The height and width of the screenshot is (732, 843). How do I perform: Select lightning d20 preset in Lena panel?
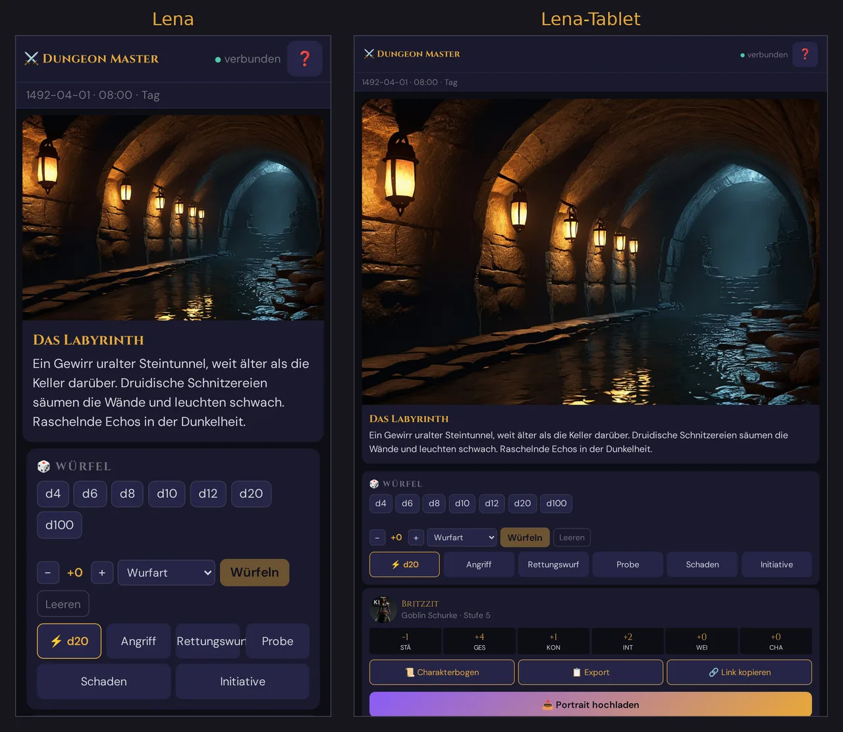(x=69, y=641)
